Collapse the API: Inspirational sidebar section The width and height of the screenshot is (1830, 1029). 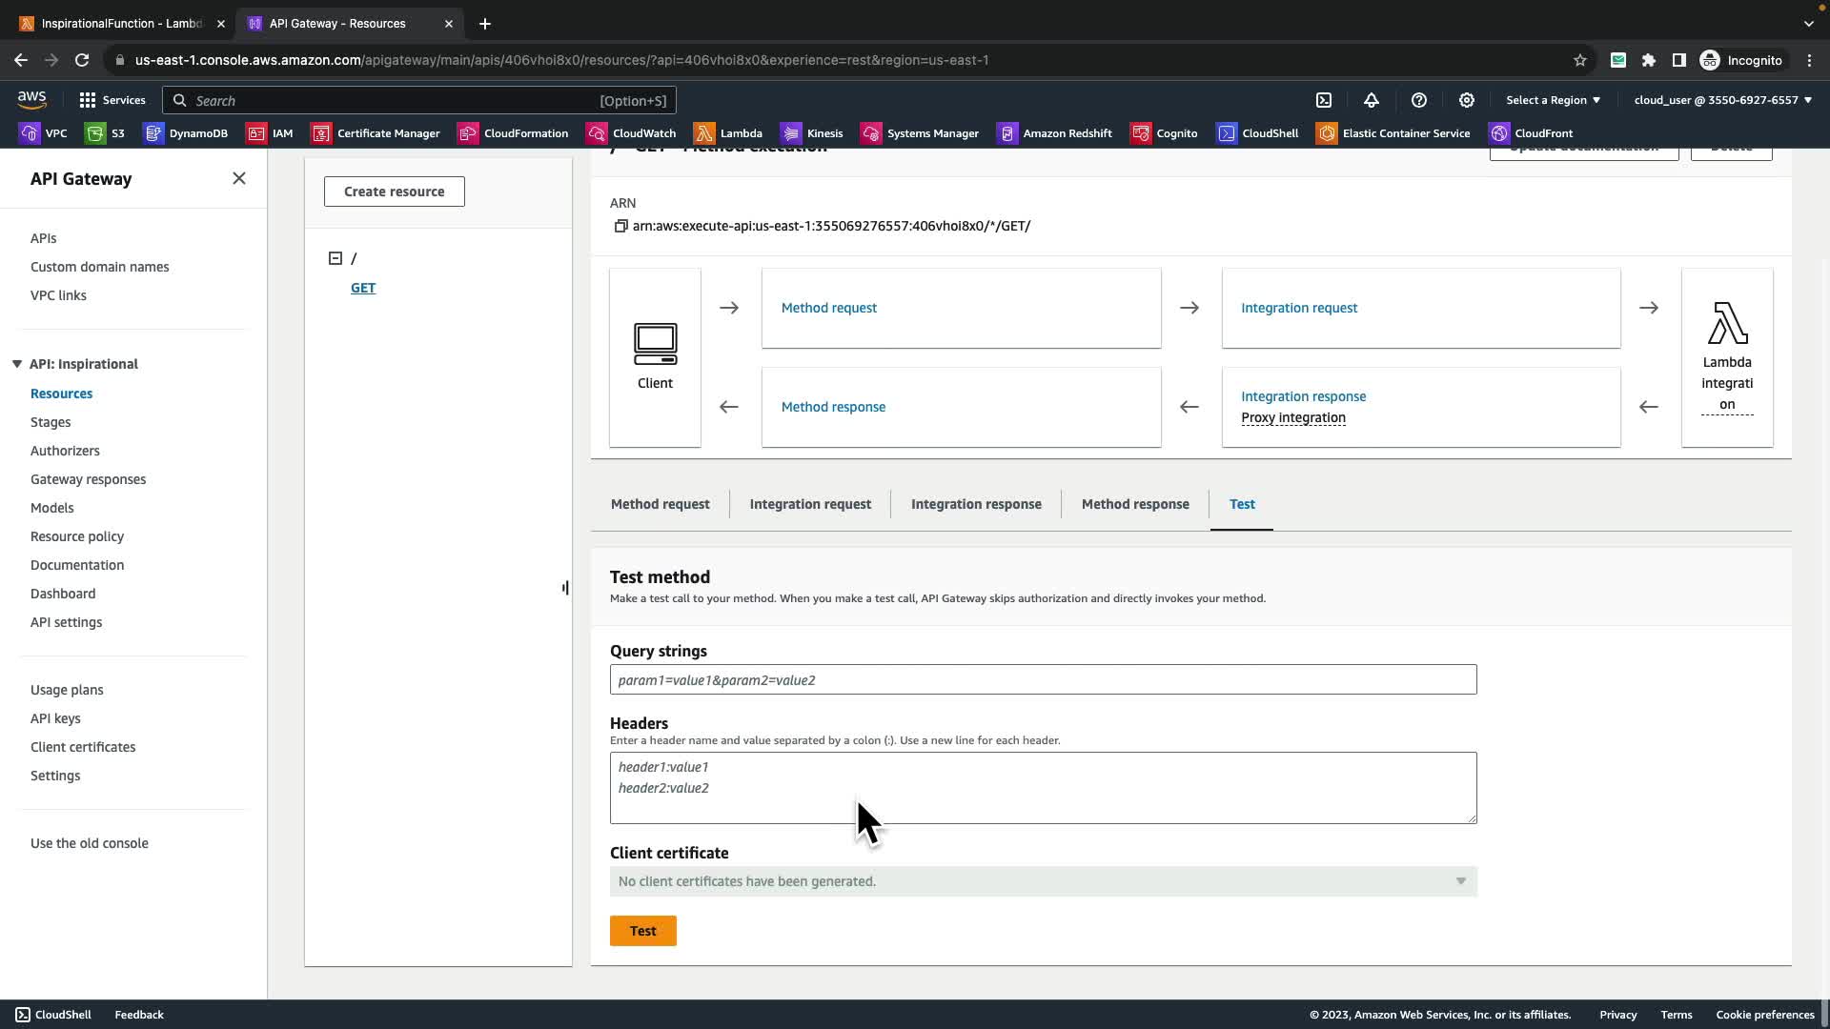click(17, 364)
